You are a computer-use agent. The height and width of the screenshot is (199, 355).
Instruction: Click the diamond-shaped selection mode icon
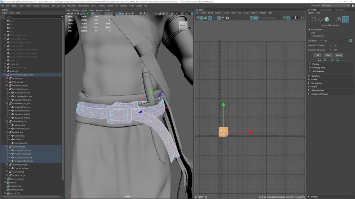(x=320, y=19)
